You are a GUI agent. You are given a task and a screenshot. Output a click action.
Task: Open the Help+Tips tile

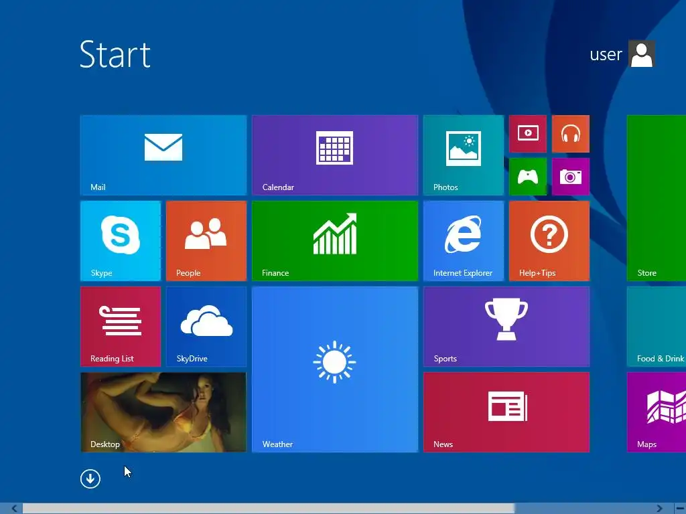549,241
